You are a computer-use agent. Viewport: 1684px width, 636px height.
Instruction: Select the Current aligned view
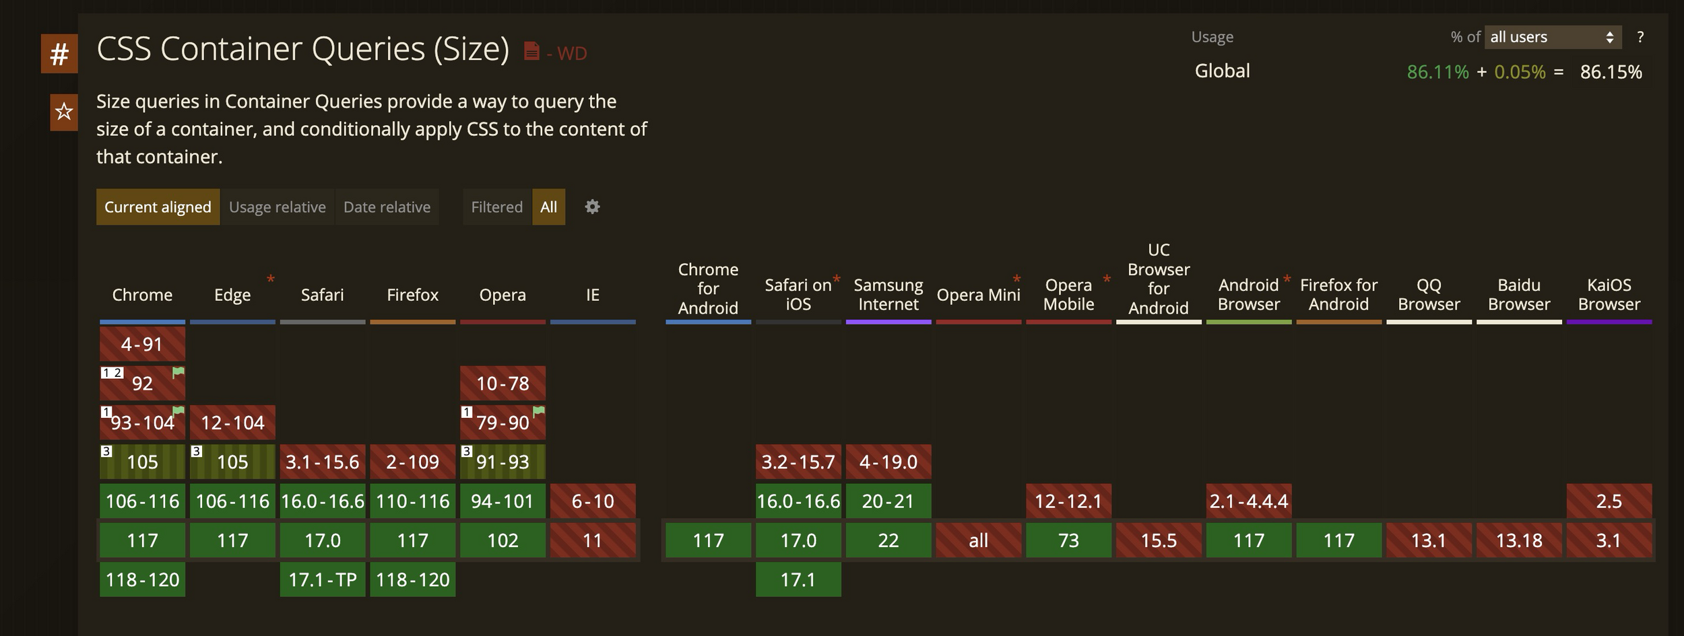(x=158, y=207)
